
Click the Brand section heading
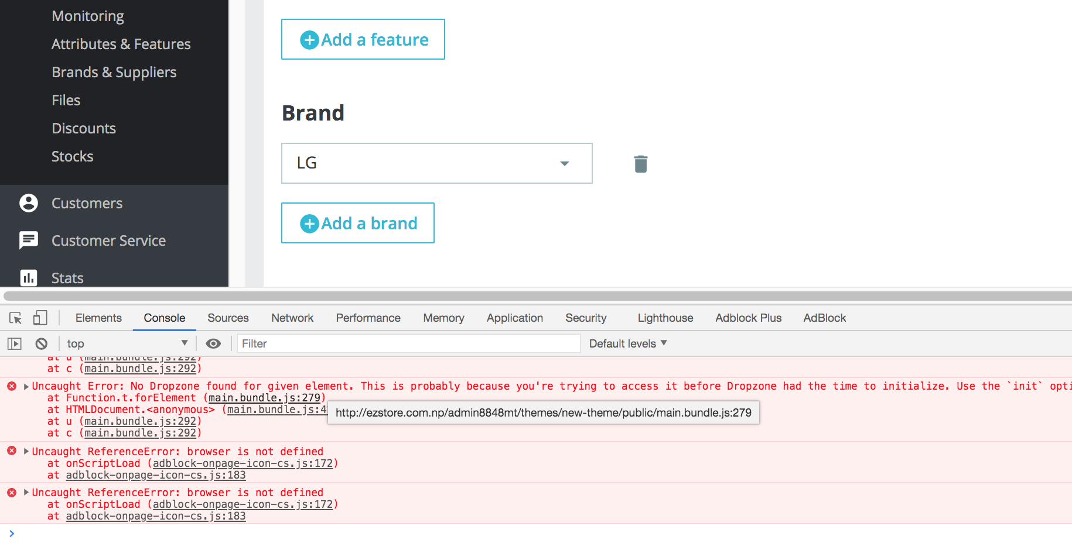(313, 113)
